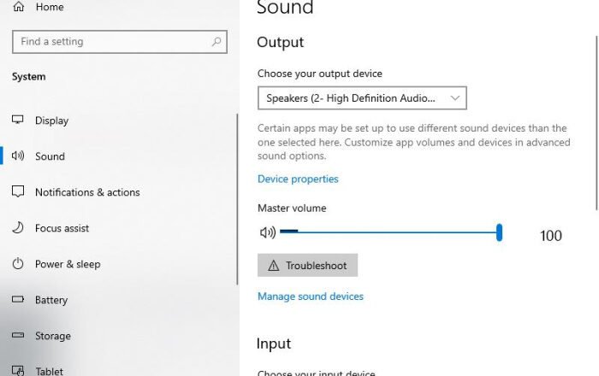Click the master volume slider handle
This screenshot has width=599, height=376.
(x=499, y=232)
